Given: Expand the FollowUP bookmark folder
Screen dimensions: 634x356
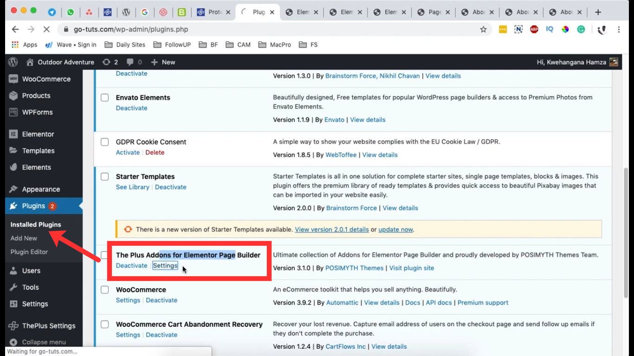Looking at the screenshot, I should [x=172, y=44].
